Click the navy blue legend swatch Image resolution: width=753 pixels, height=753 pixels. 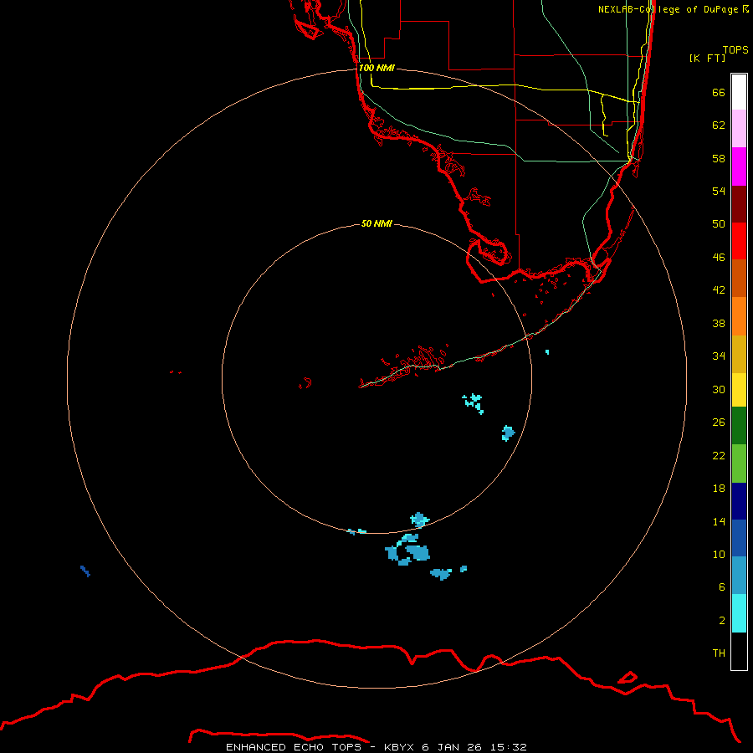(x=739, y=501)
